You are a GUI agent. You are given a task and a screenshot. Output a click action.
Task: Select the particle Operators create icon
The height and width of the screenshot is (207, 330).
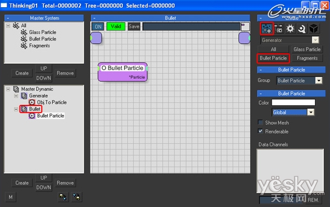coord(267,28)
